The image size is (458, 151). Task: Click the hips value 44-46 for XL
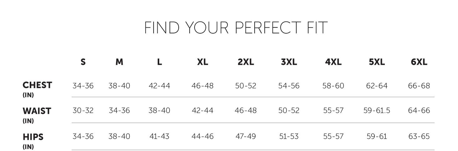[202, 136]
